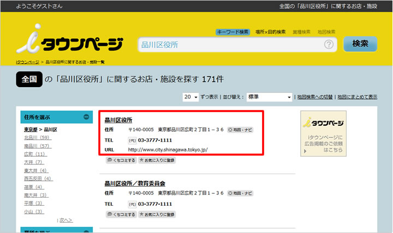
Task: Click 地図・ナビ for 教育委員会 listing
Action: [240, 193]
